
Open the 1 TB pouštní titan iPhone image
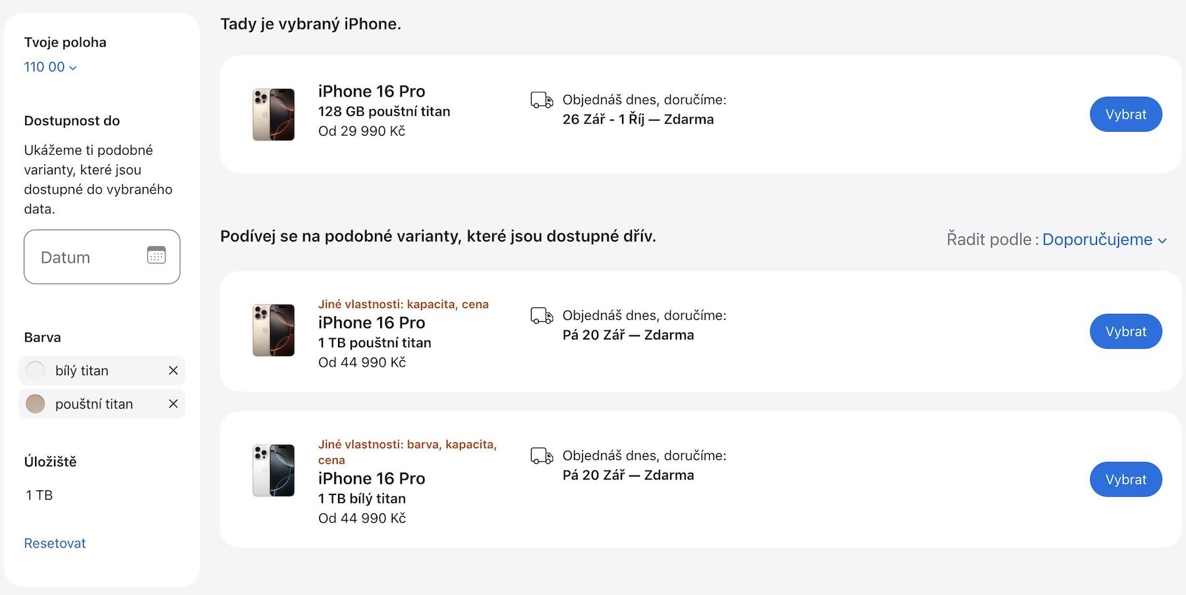[273, 330]
